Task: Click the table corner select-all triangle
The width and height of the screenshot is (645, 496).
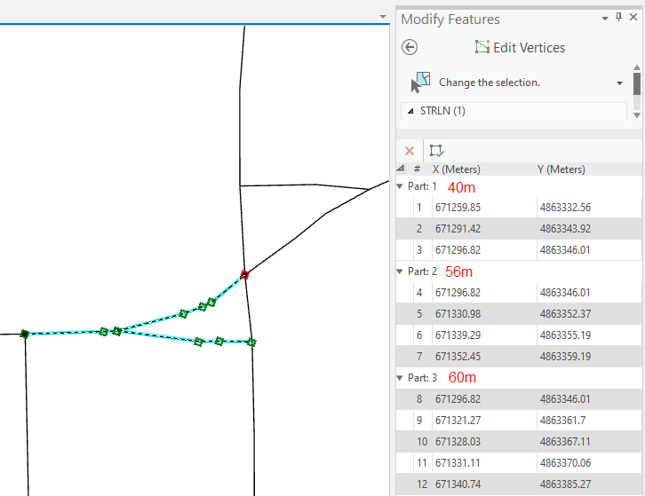Action: click(401, 169)
